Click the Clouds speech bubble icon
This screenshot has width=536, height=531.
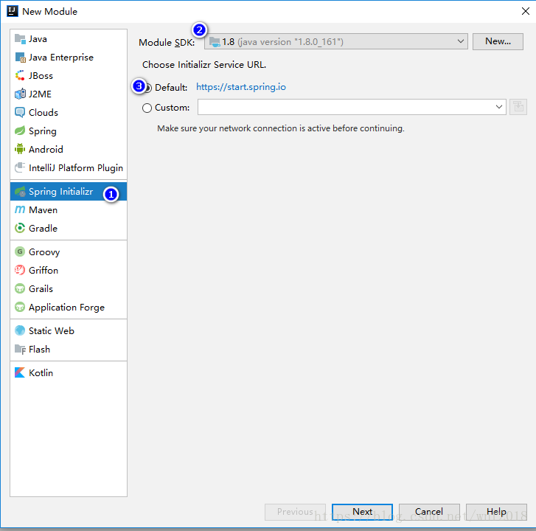point(20,113)
